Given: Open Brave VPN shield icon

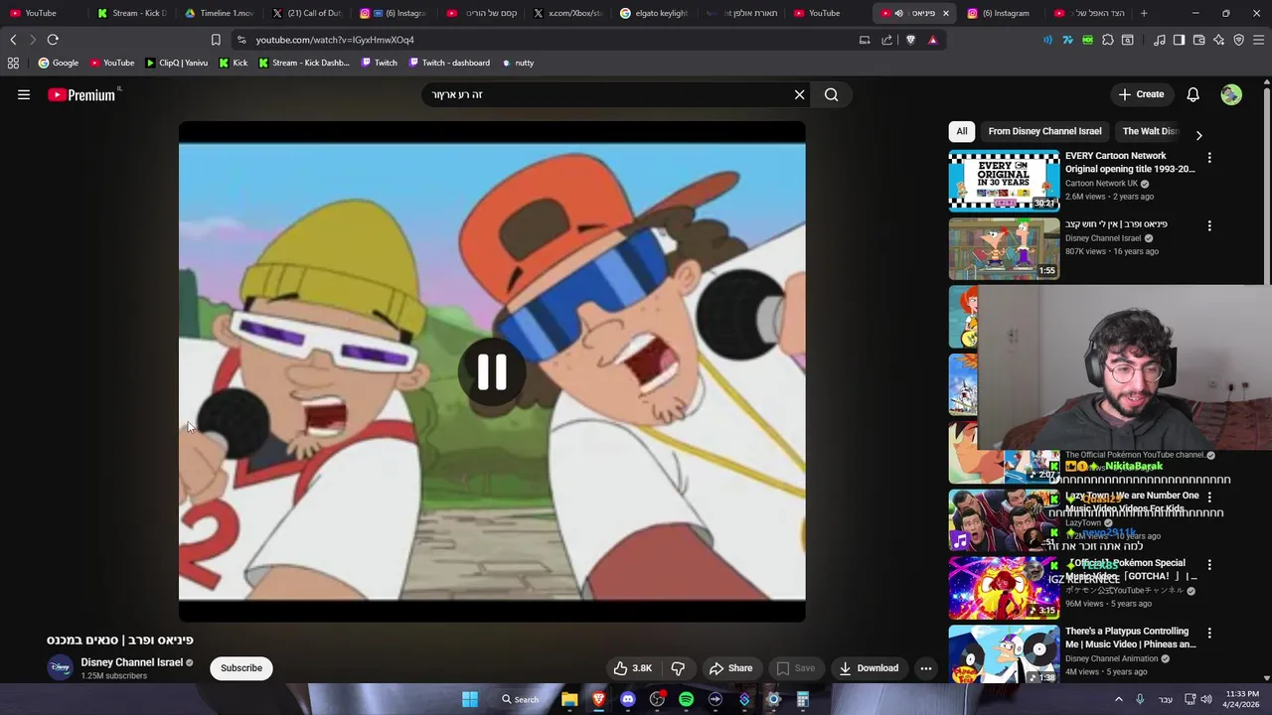Looking at the screenshot, I should click(x=1239, y=40).
